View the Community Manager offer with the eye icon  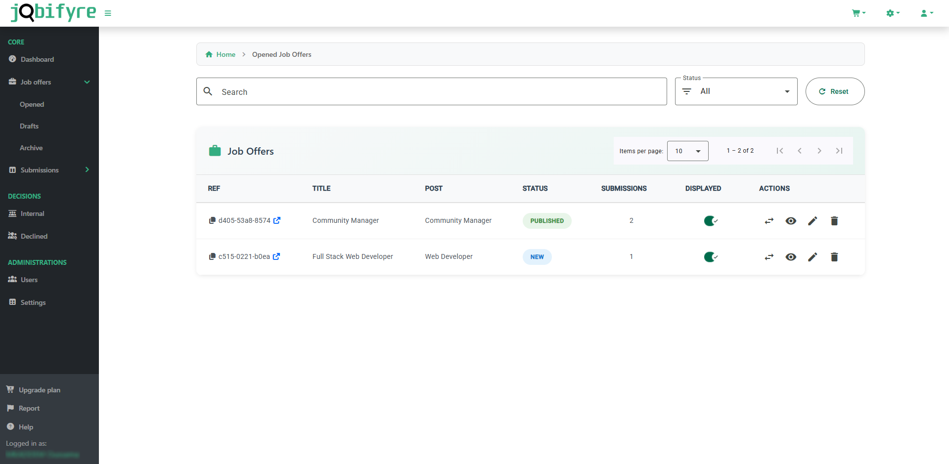coord(791,221)
